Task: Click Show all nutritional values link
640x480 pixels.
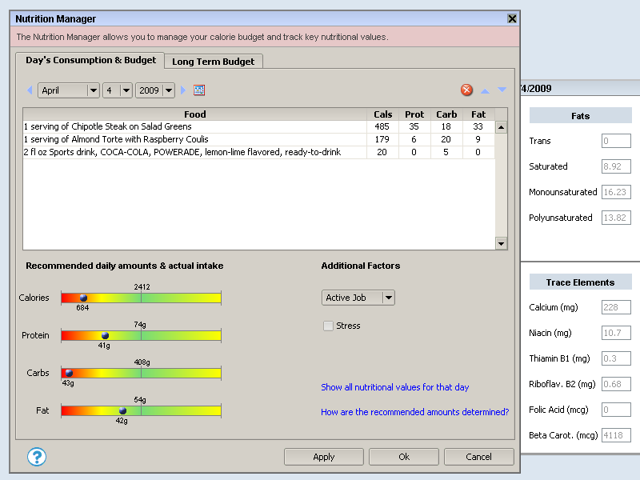Action: click(x=394, y=387)
